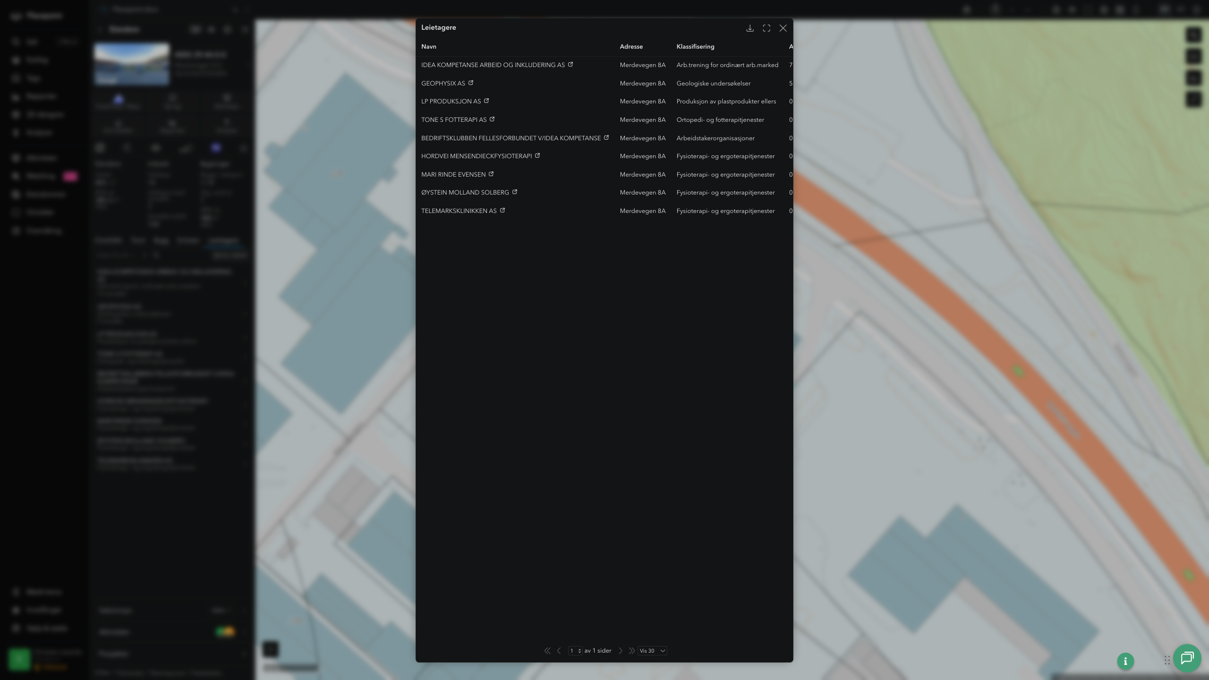Click Fysioterapi classification in MARI RINDE EVENSEN row

tap(725, 175)
